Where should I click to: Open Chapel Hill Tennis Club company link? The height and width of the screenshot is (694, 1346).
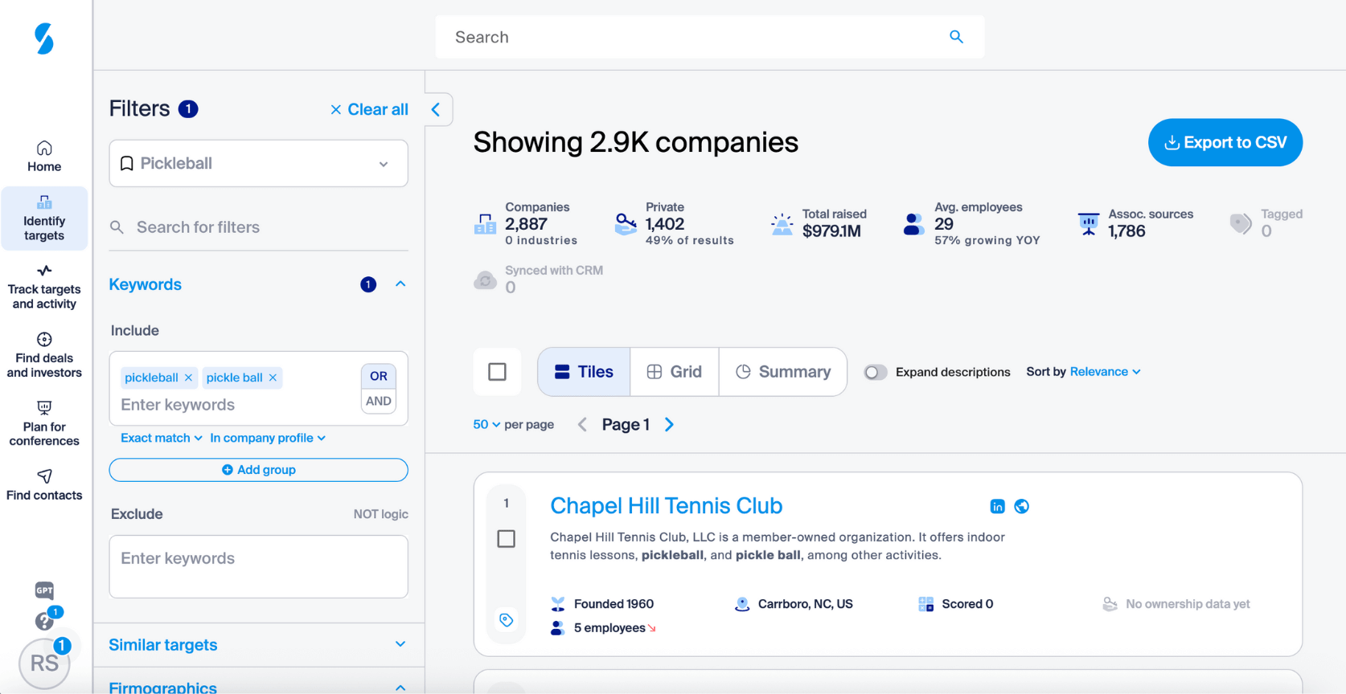click(666, 506)
